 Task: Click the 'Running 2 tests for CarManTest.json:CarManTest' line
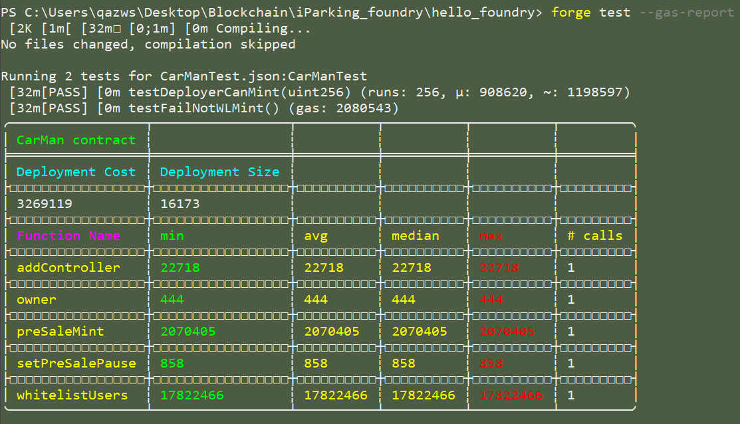184,76
